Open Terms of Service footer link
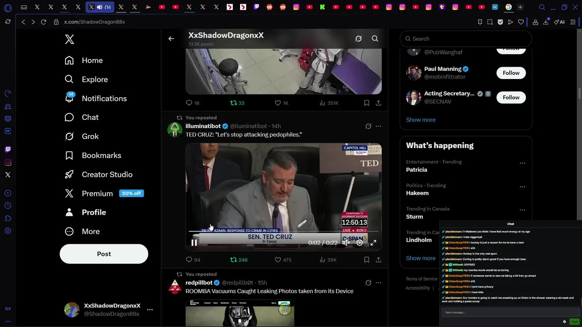 click(x=421, y=279)
